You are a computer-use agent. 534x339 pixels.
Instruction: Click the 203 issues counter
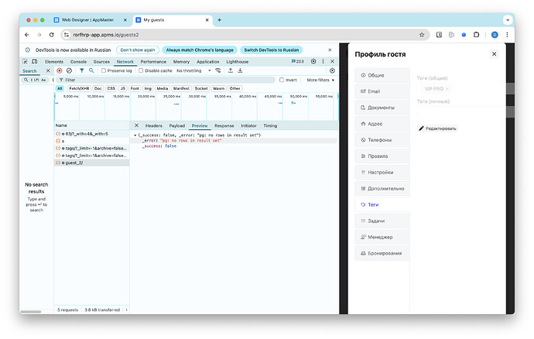point(298,61)
